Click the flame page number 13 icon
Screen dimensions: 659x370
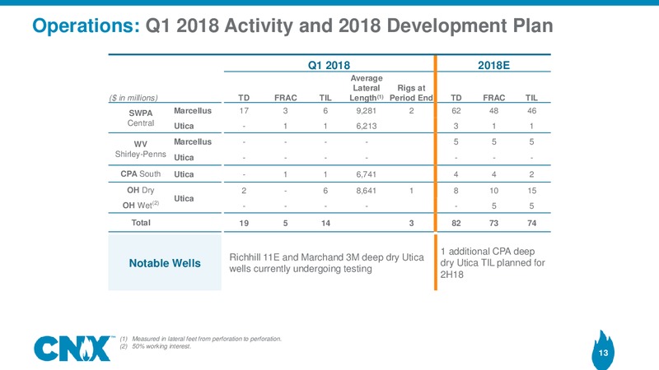point(603,350)
